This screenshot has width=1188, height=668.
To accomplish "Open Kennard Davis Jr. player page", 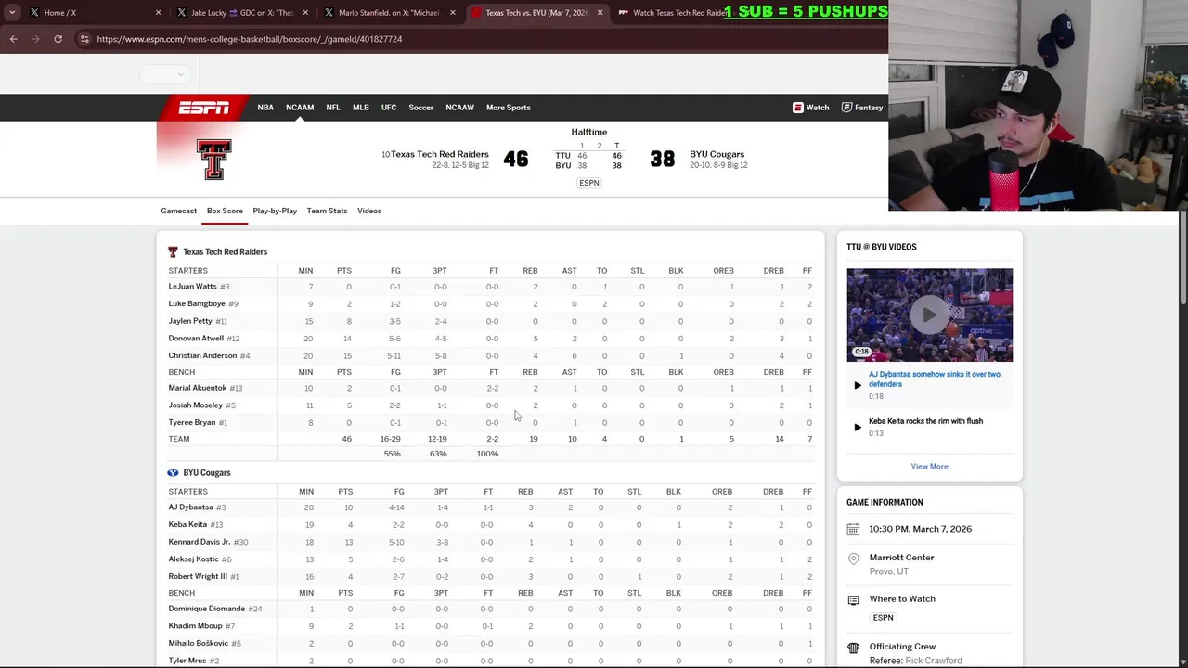I will pyautogui.click(x=200, y=542).
